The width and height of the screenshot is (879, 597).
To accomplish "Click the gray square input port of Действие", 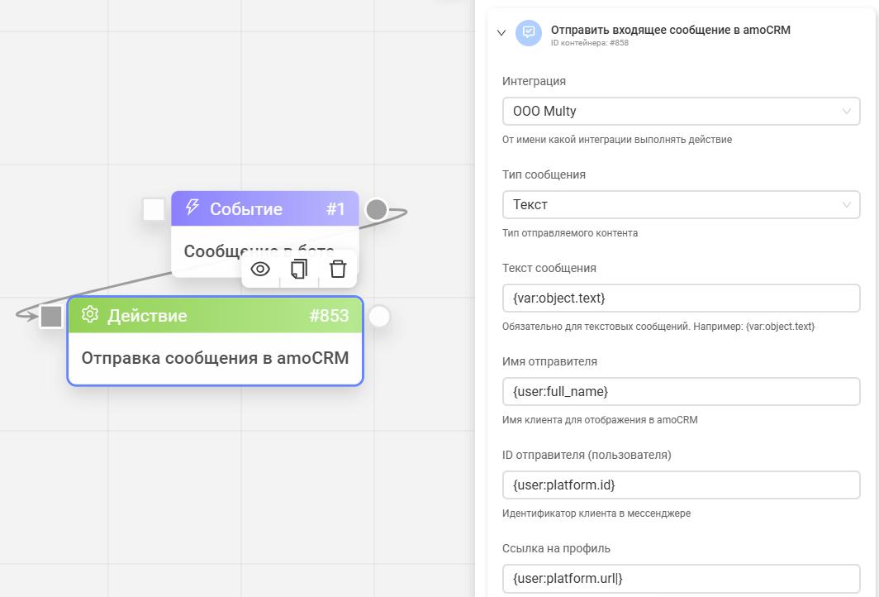I will click(51, 316).
